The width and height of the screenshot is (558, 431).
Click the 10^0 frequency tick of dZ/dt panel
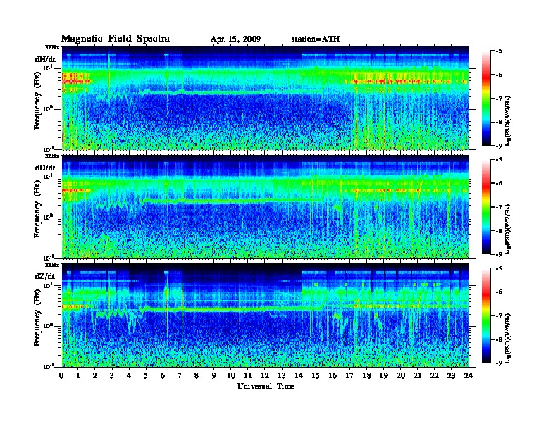point(48,325)
